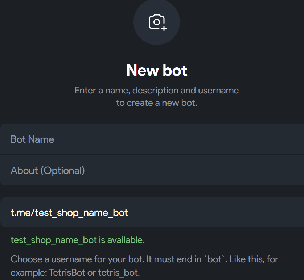
Task: Click the "(Optional)" word in About placeholder
Action: pos(62,170)
